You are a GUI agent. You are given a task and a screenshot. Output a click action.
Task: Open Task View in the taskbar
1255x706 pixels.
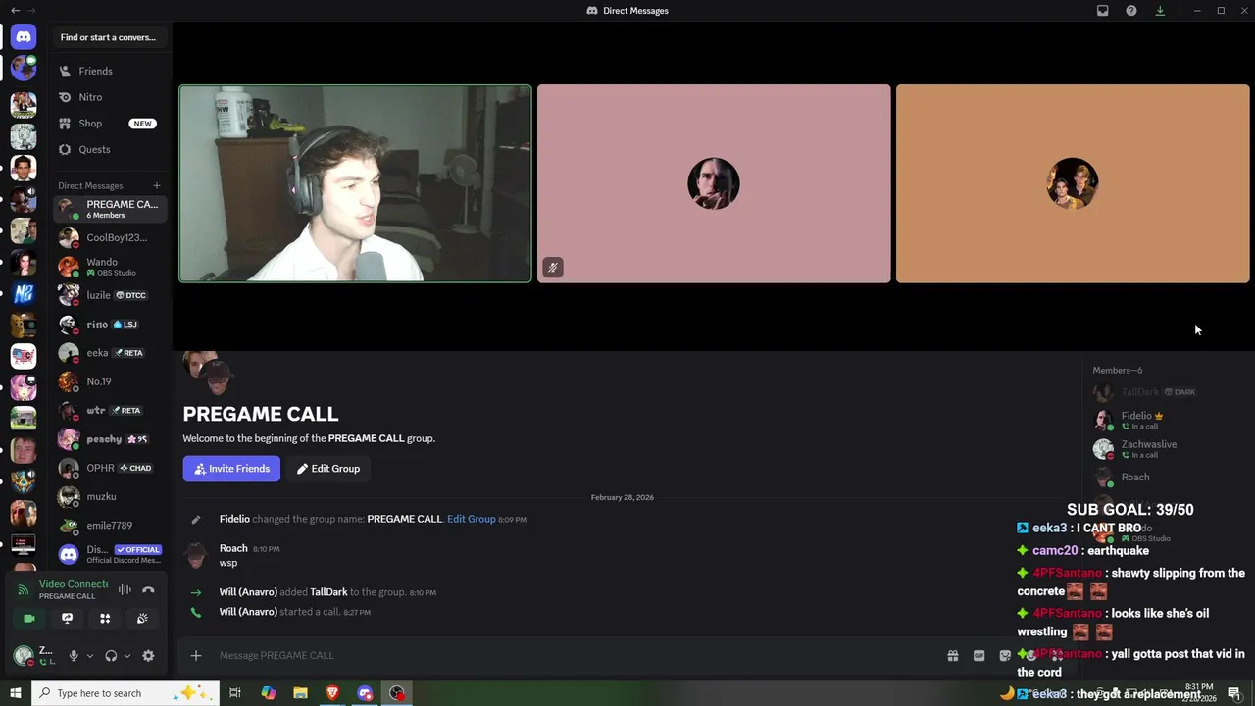point(235,693)
